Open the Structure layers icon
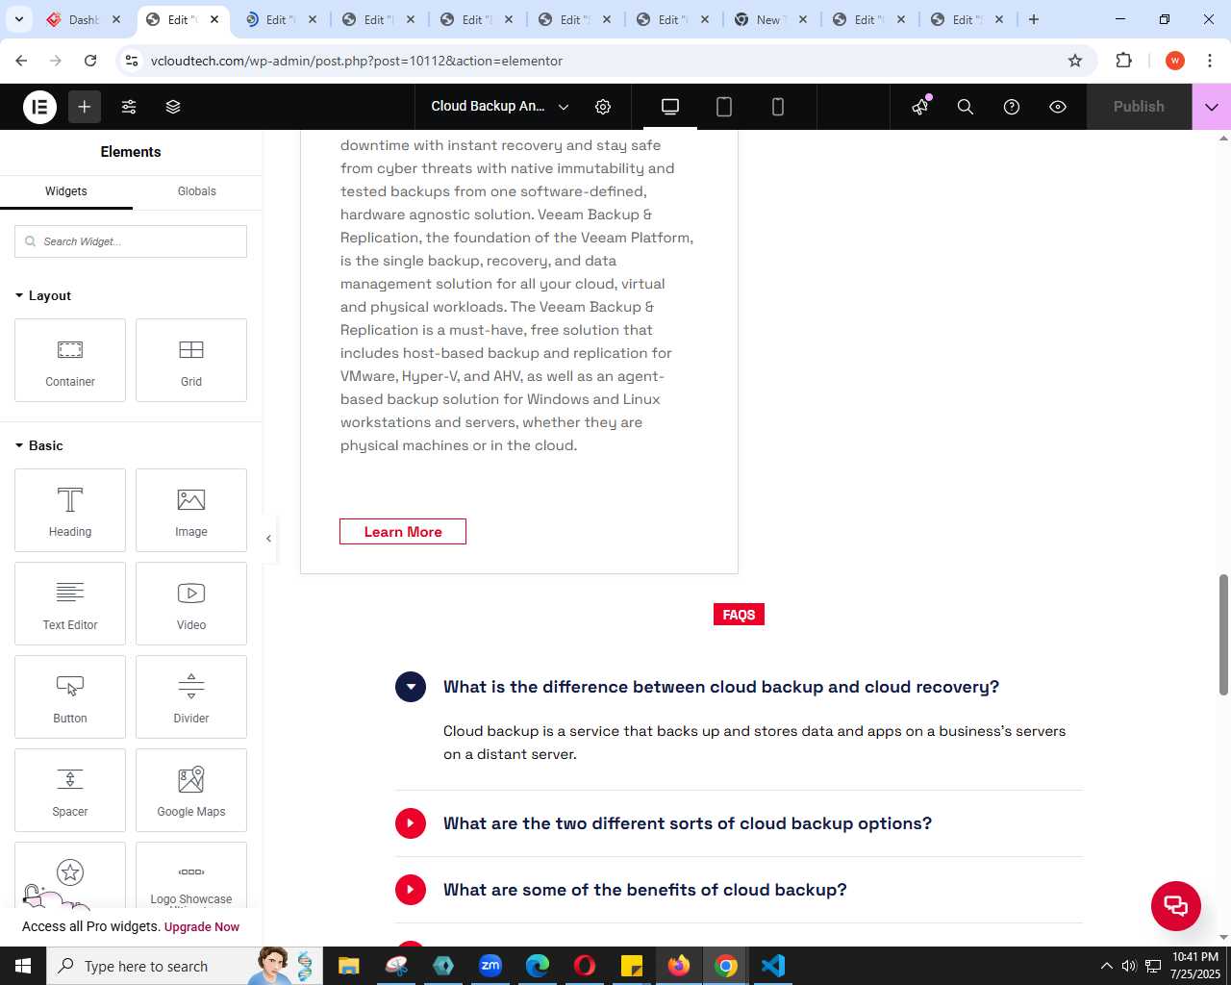Viewport: 1231px width, 985px height. [173, 107]
